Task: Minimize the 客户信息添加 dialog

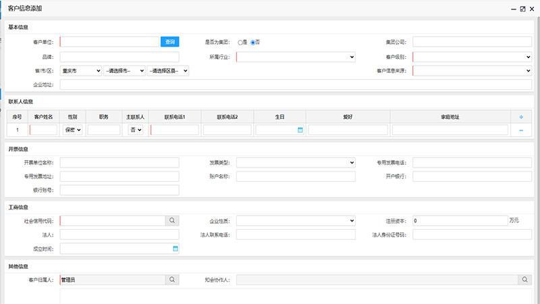Action: [x=514, y=9]
